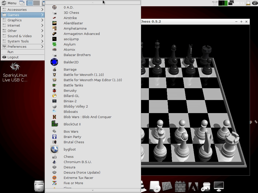Click the Blob Wars icon

click(54, 117)
